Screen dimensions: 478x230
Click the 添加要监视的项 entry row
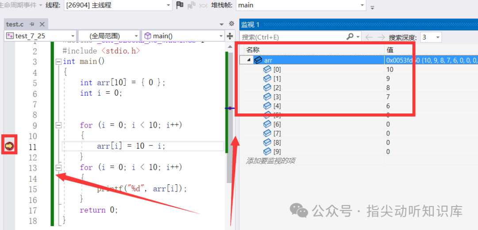[270, 160]
